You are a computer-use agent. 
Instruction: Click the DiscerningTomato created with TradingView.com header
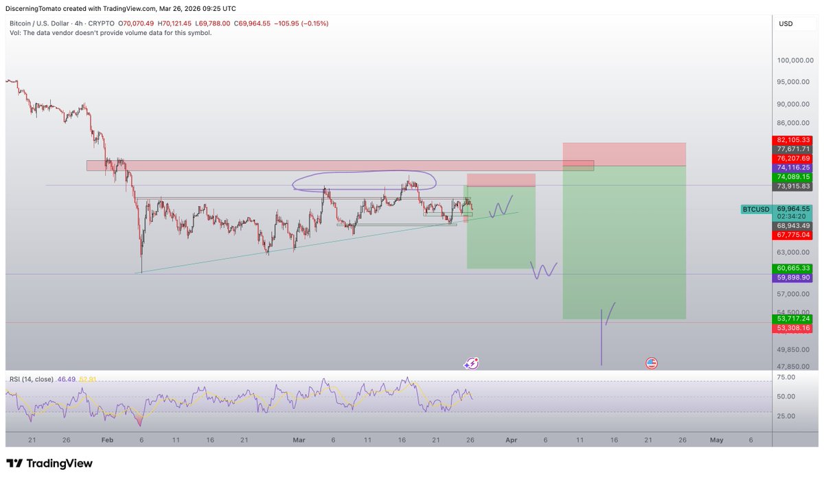[x=121, y=8]
